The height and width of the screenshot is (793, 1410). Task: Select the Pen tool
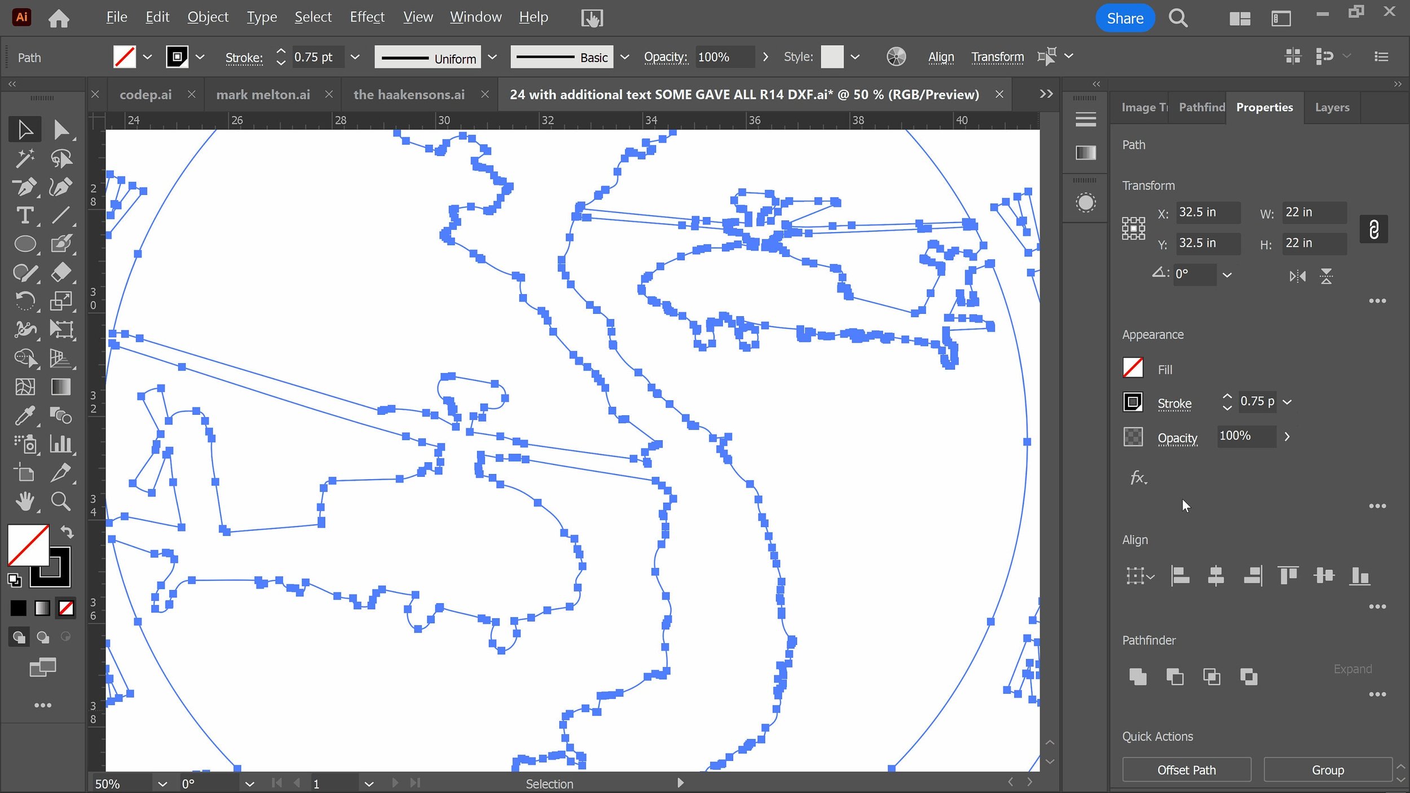coord(25,187)
